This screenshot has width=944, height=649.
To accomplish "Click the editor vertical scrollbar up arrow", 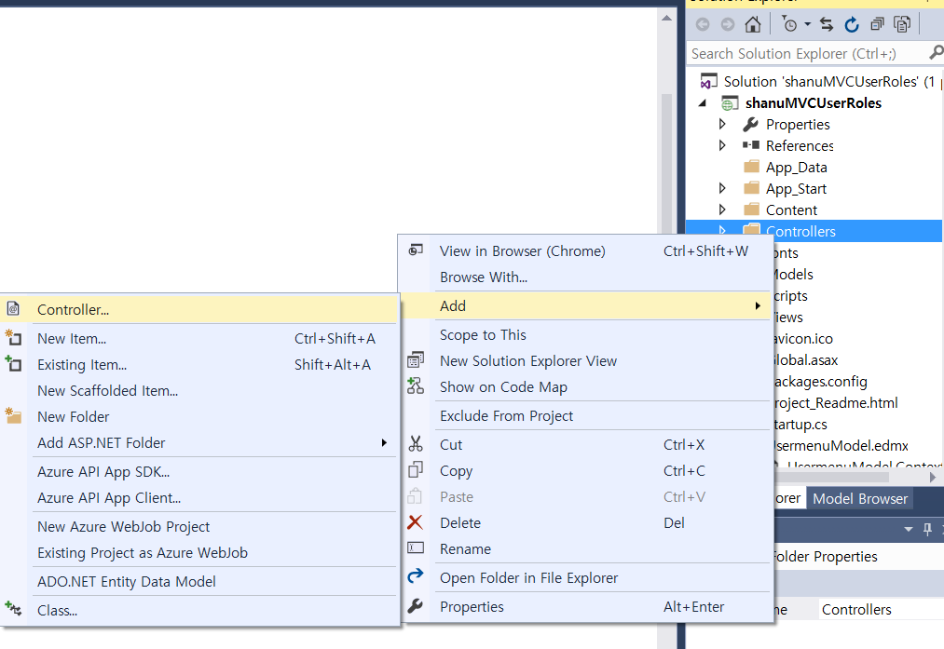I will point(666,18).
